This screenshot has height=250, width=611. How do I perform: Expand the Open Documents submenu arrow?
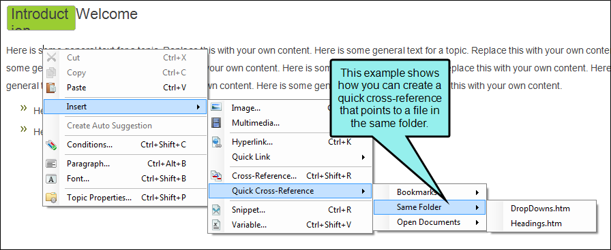click(477, 222)
